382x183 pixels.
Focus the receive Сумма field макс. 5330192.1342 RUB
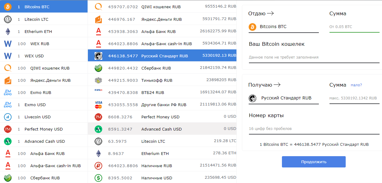355,98
